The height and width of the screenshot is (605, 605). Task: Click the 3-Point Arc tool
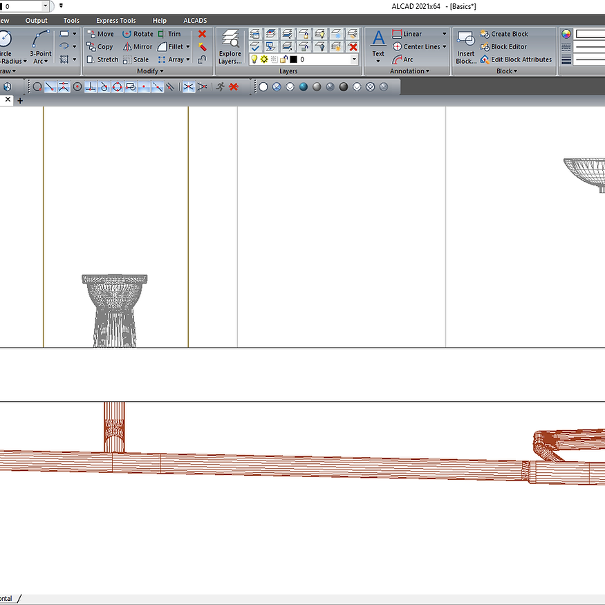pos(41,47)
